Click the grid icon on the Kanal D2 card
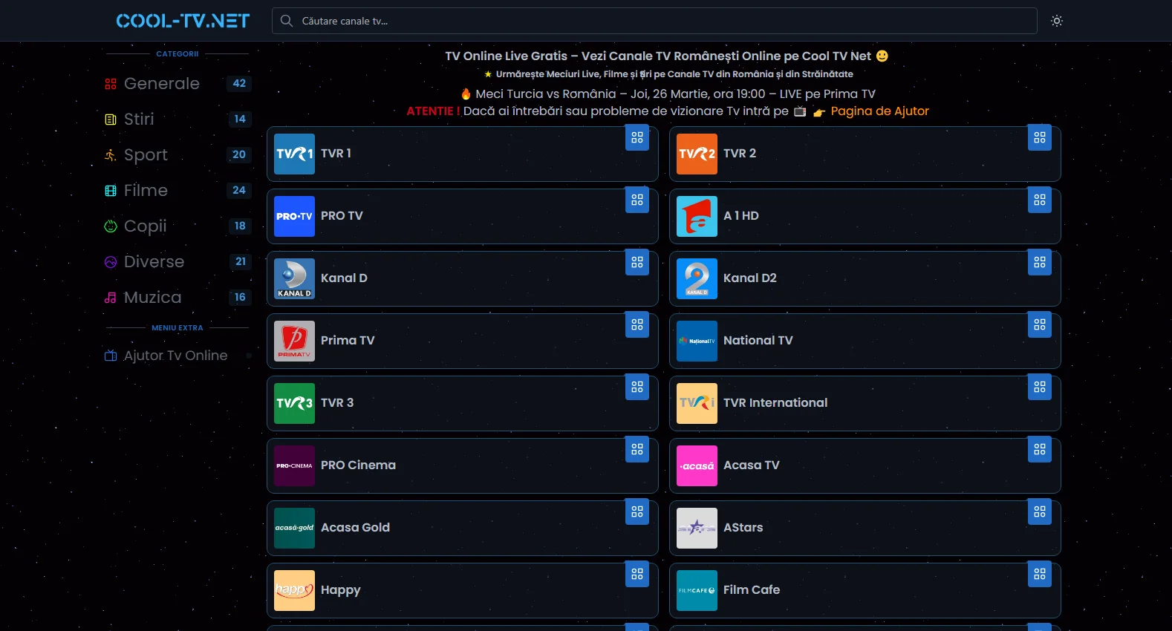Screen dimensions: 1172x631 pos(1040,263)
